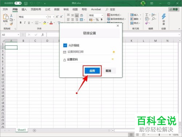Click the Paste clipboard icon
This screenshot has height=137, width=182.
click(x=5, y=17)
